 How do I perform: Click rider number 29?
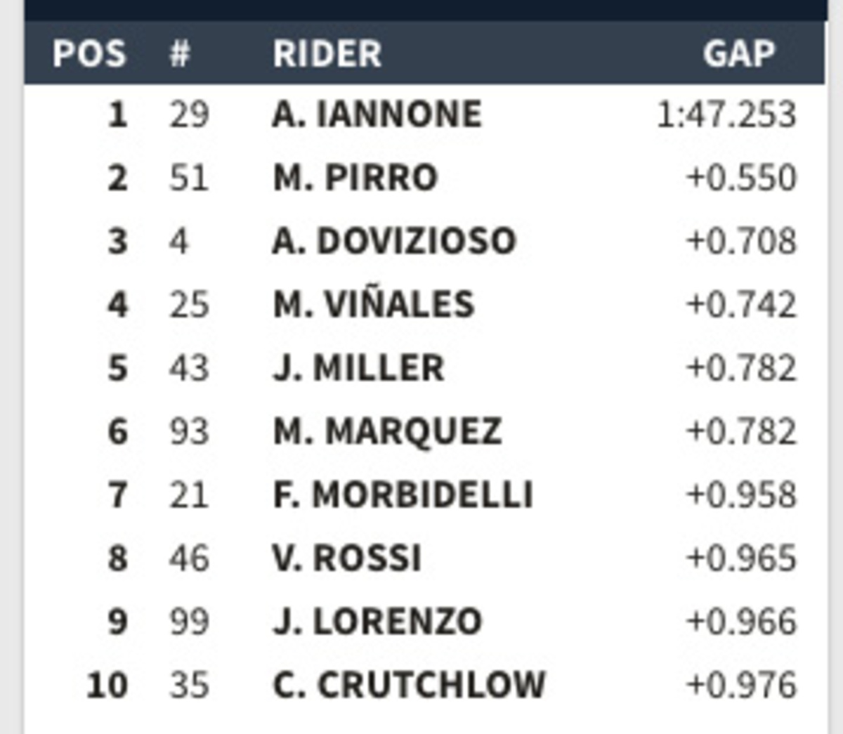(x=189, y=114)
